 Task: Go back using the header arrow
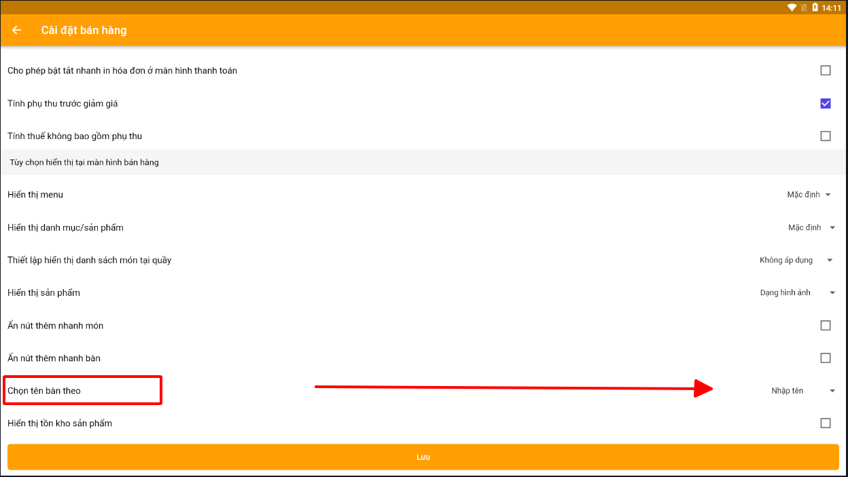click(x=17, y=30)
